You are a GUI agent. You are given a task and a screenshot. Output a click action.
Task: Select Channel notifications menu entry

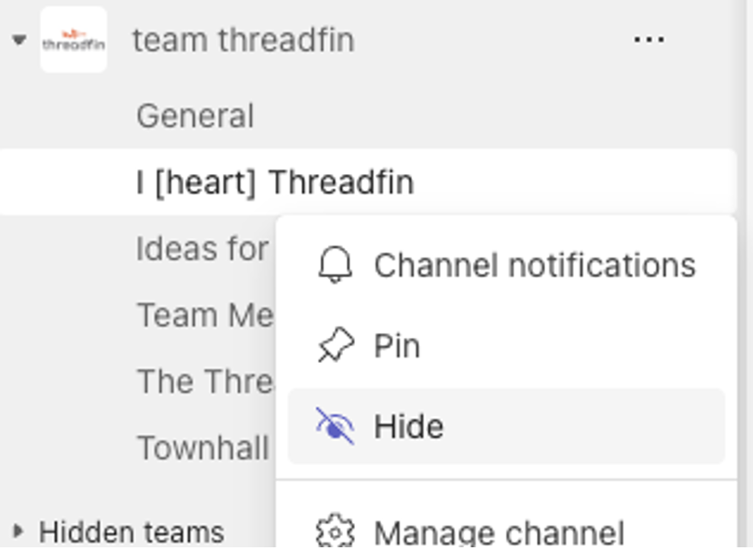506,265
